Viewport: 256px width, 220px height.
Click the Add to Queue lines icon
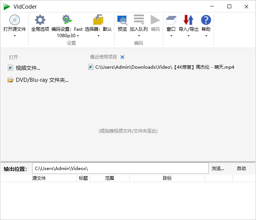click(139, 20)
